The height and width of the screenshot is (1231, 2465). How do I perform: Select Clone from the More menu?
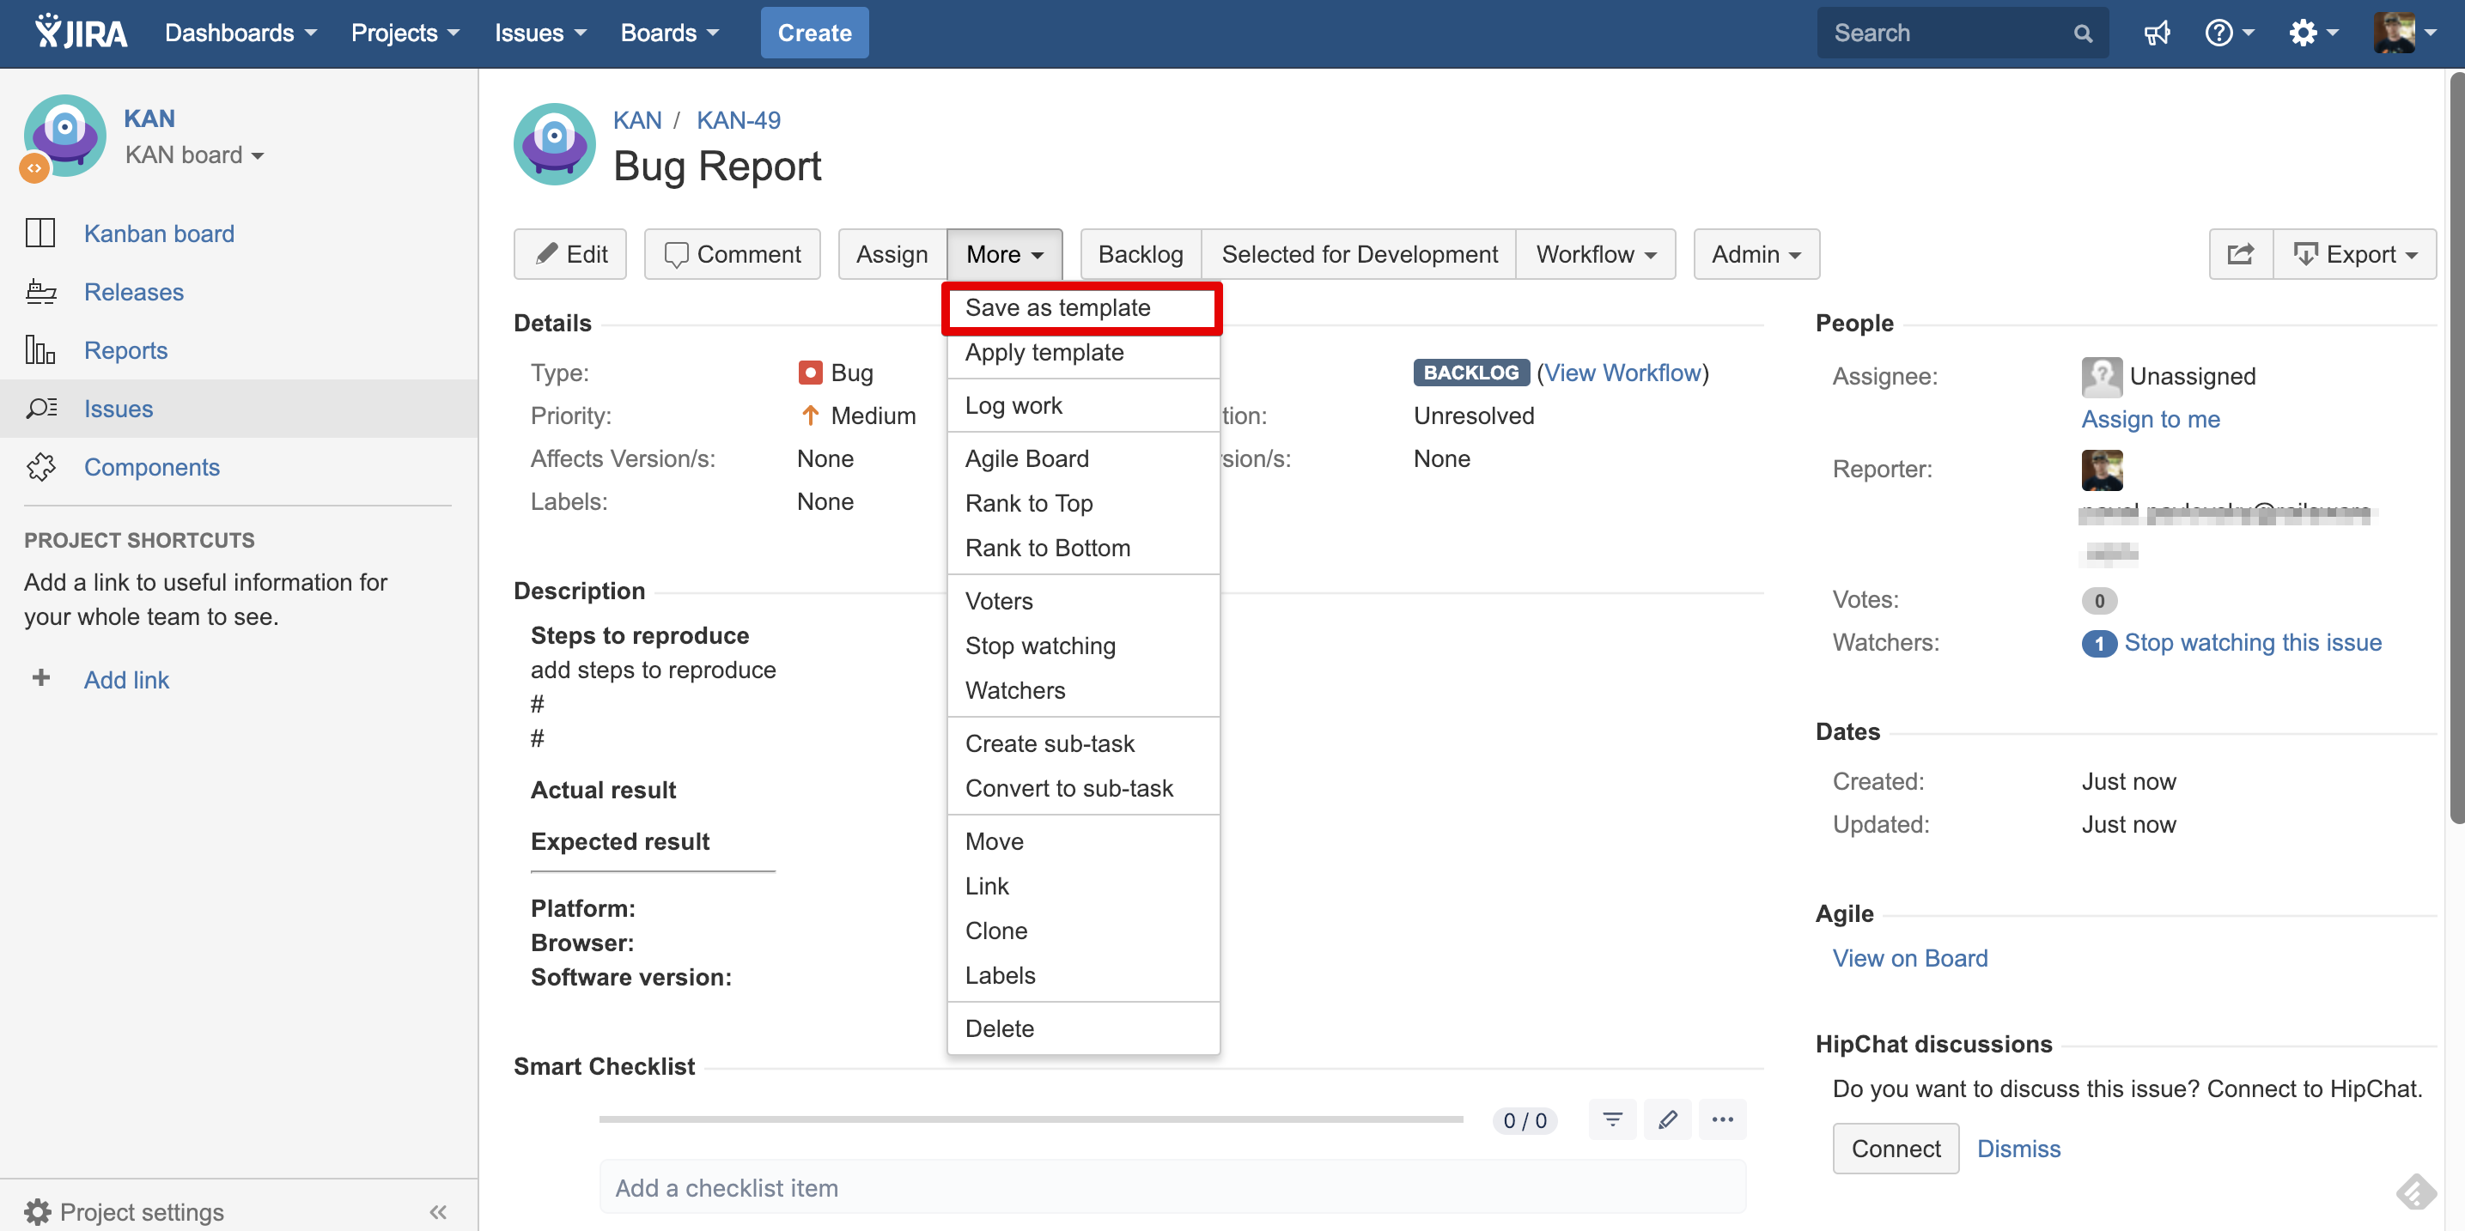click(996, 931)
